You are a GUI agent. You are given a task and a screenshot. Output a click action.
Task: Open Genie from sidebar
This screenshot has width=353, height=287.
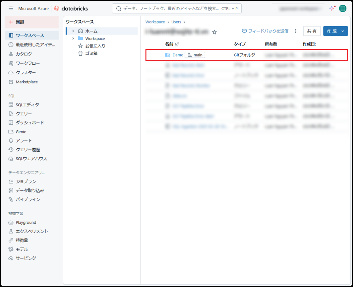pyautogui.click(x=32, y=132)
